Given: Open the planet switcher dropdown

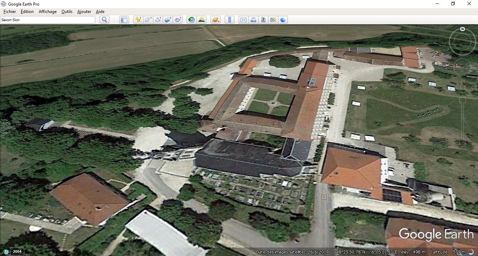Looking at the screenshot, I should (x=215, y=20).
